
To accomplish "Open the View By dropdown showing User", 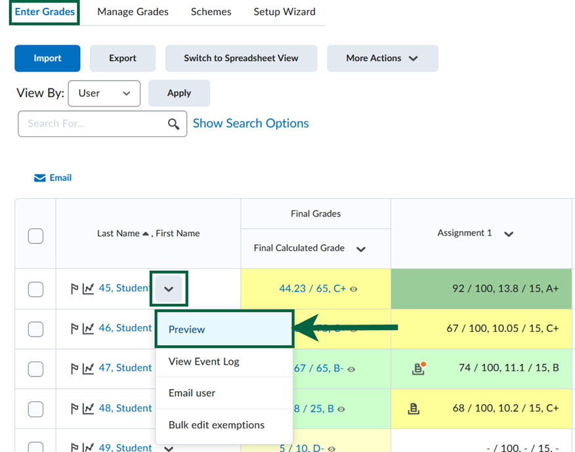I will coord(104,93).
